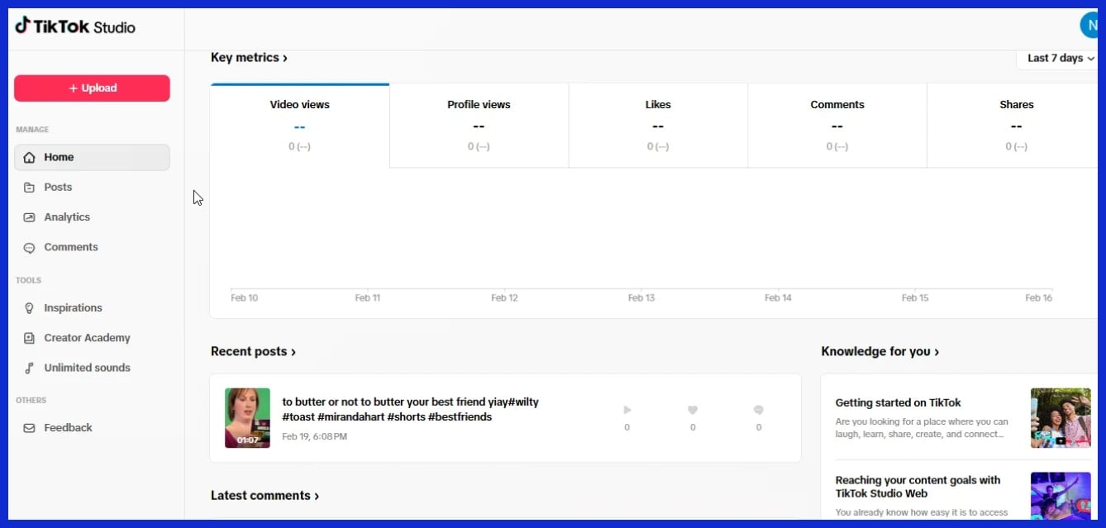Click the Analytics chart icon
The width and height of the screenshot is (1106, 528).
click(30, 217)
